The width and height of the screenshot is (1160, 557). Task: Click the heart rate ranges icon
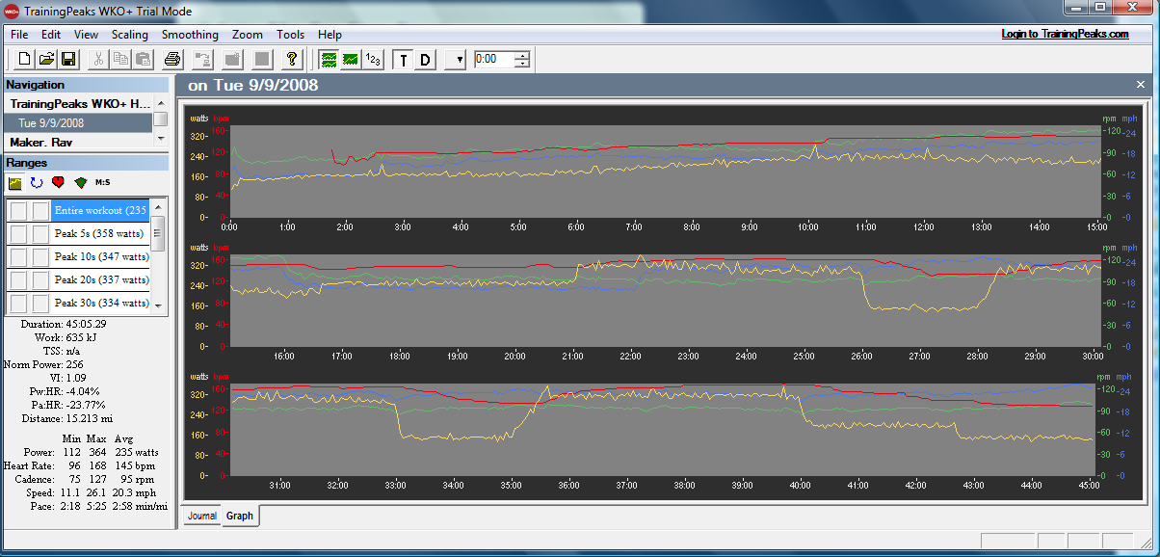59,182
